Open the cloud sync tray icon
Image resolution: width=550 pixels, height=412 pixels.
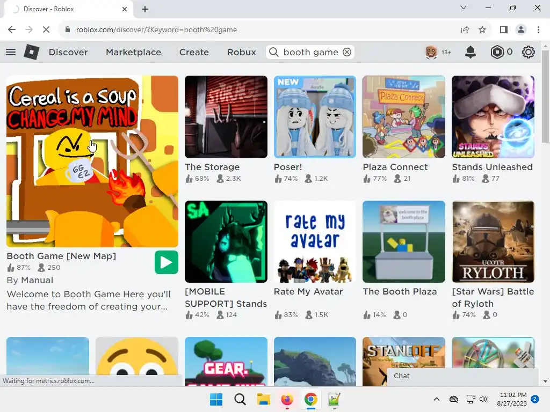(x=453, y=399)
